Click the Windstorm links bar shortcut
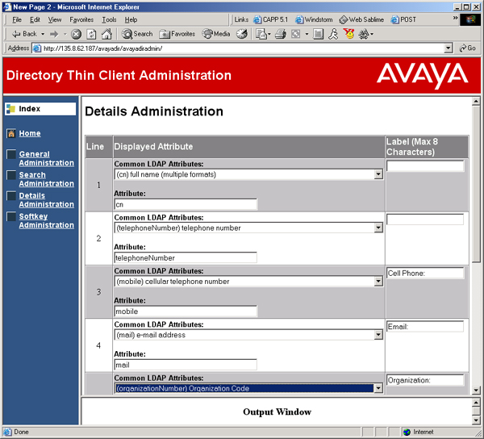The width and height of the screenshot is (484, 439). [x=314, y=19]
